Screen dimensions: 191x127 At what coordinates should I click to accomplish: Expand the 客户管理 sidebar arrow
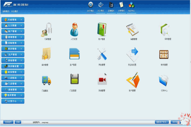click(x=21, y=31)
